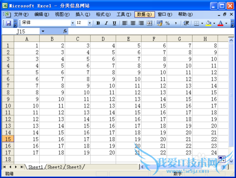
Task: Open Font Color dropdown arrow
Action: coord(226,23)
